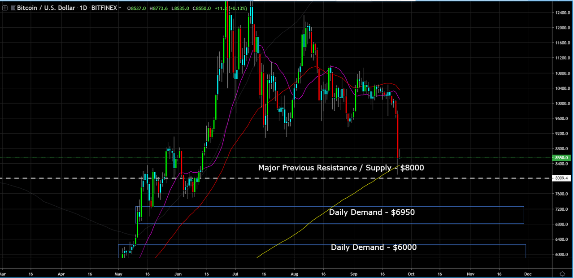The width and height of the screenshot is (574, 278).
Task: Click 12400.0 on the price axis
Action: point(562,13)
